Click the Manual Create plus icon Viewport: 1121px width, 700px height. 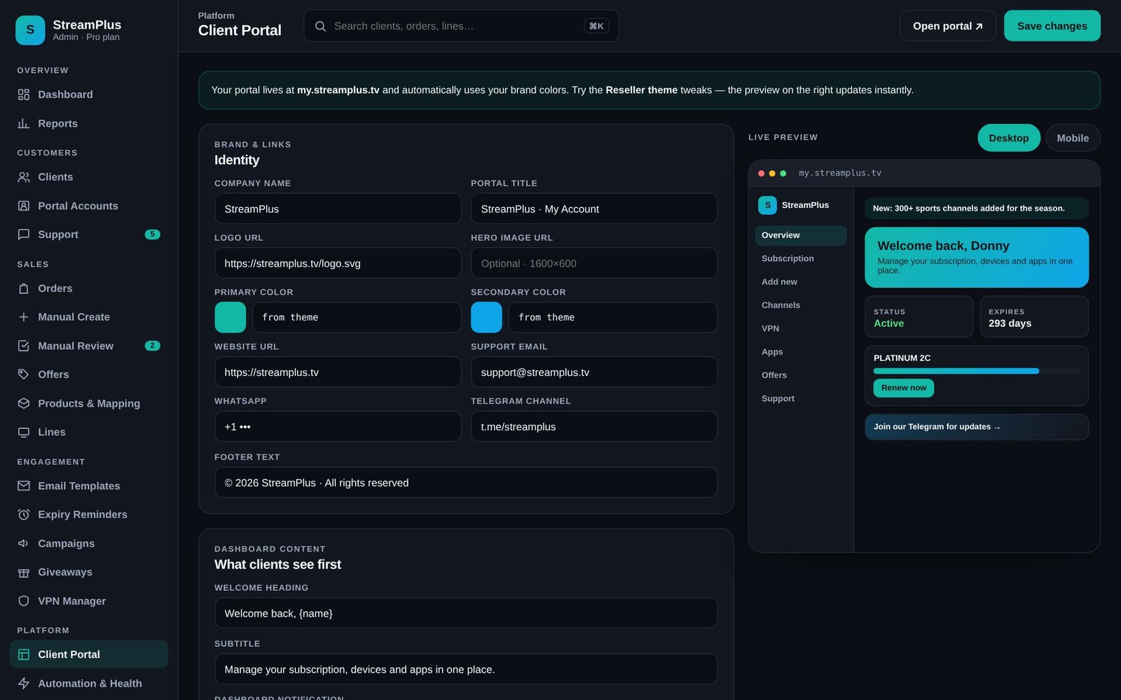coord(24,317)
